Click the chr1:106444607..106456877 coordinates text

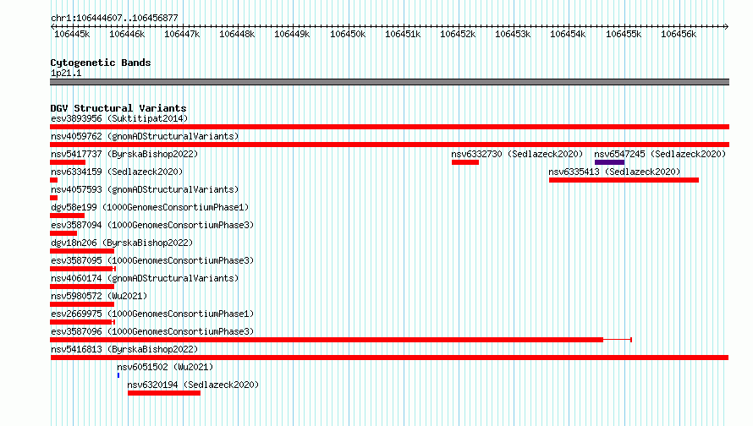114,19
